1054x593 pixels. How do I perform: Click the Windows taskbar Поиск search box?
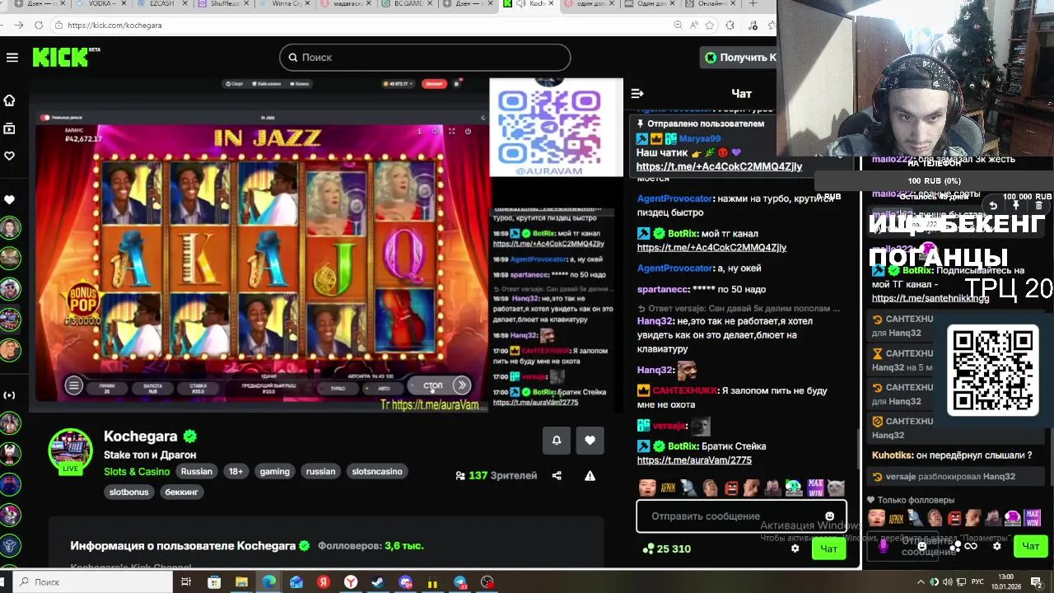tap(92, 582)
